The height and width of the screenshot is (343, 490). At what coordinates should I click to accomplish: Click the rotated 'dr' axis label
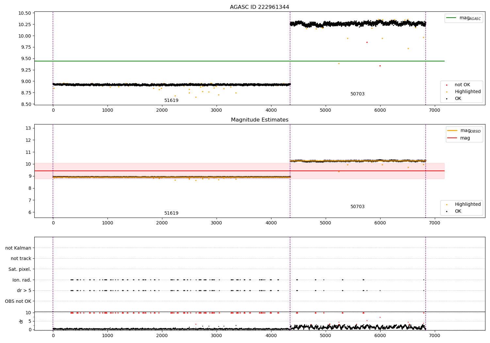[21, 321]
